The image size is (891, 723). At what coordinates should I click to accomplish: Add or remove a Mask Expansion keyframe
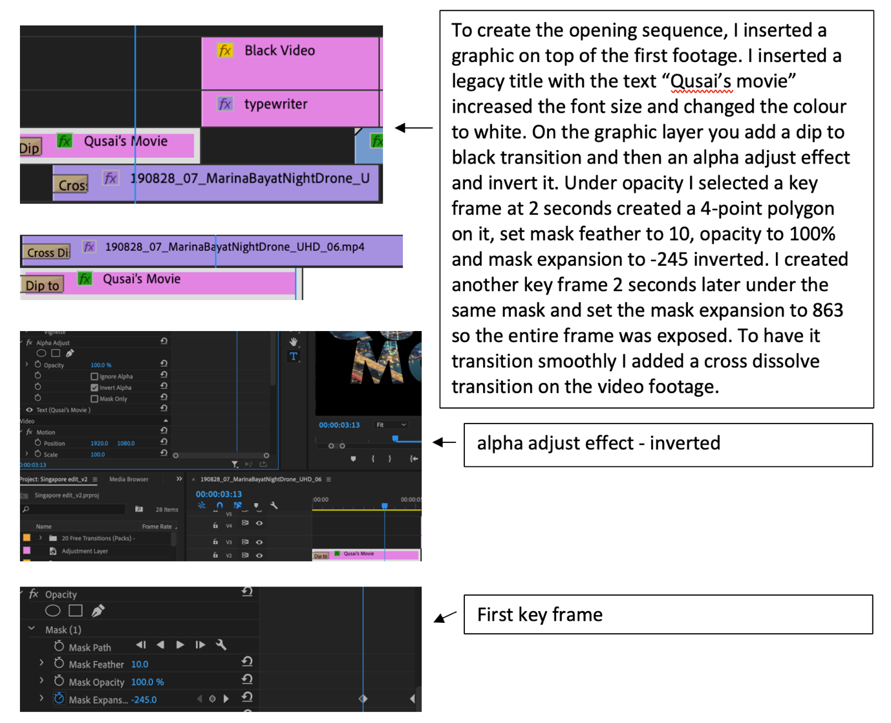[212, 698]
